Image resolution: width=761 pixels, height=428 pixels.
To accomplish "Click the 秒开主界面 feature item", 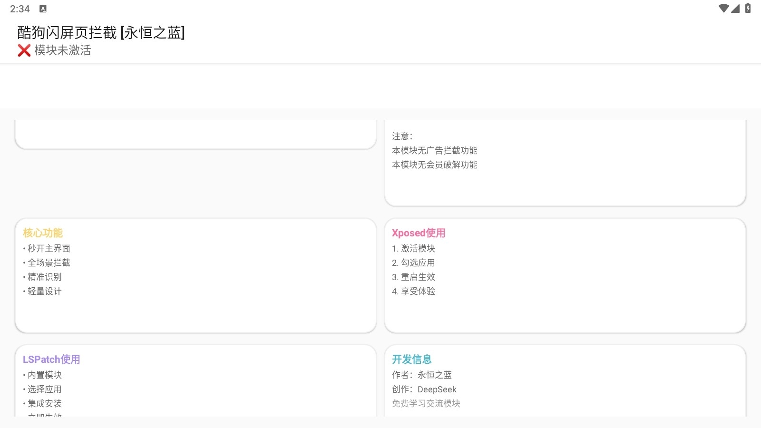I will (x=49, y=249).
